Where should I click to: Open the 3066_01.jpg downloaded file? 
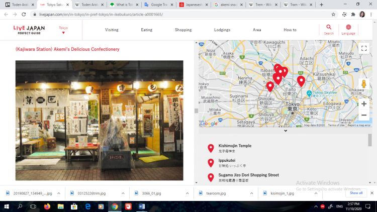tap(151, 193)
